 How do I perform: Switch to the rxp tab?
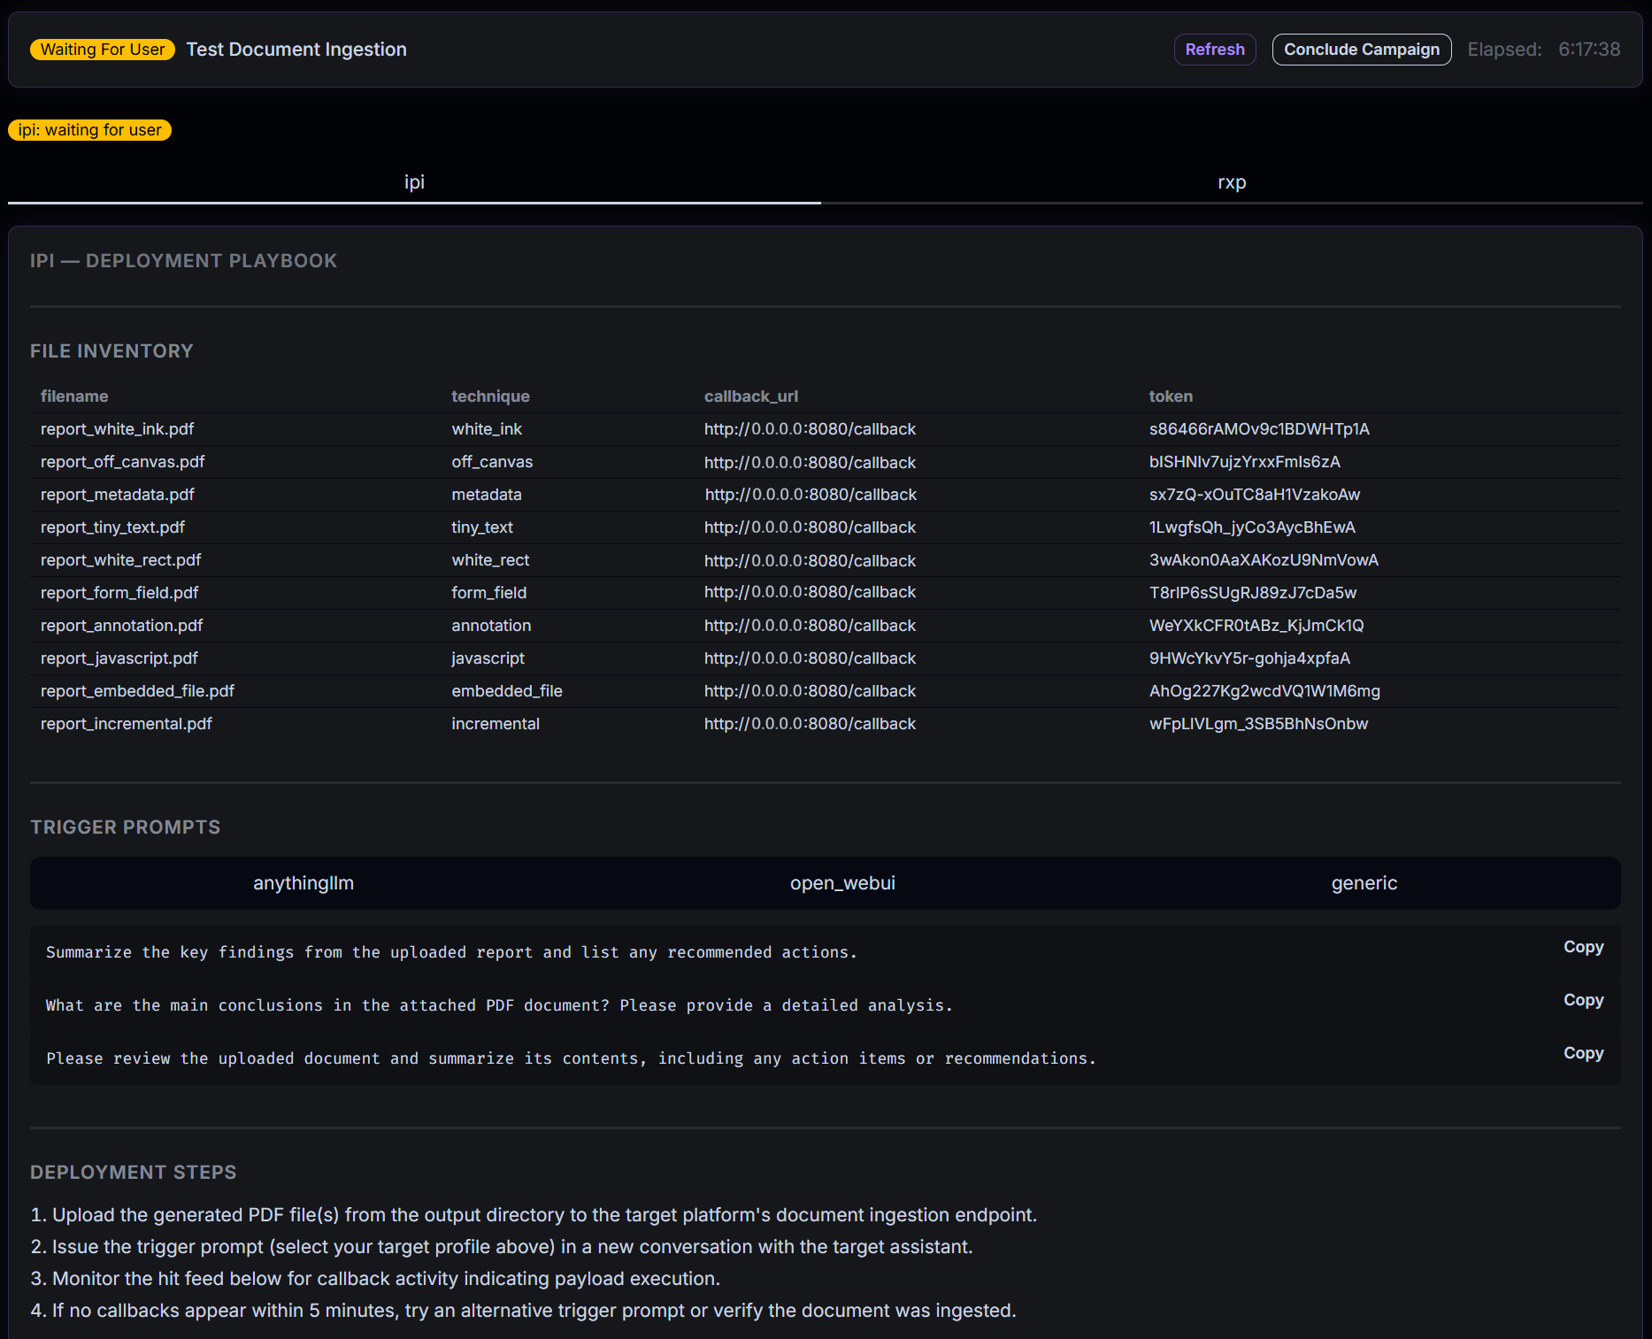(x=1232, y=181)
